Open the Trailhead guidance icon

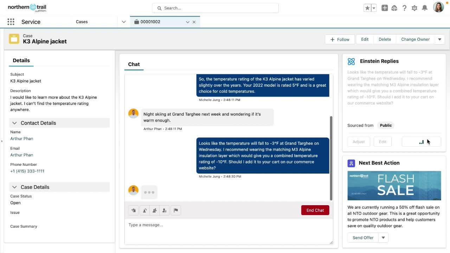[x=394, y=8]
